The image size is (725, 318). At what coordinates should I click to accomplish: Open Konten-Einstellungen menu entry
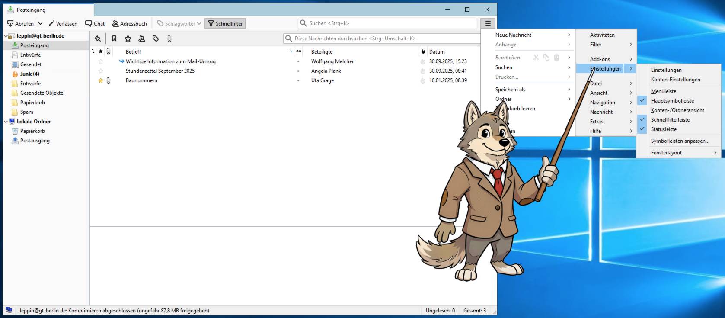coord(675,80)
